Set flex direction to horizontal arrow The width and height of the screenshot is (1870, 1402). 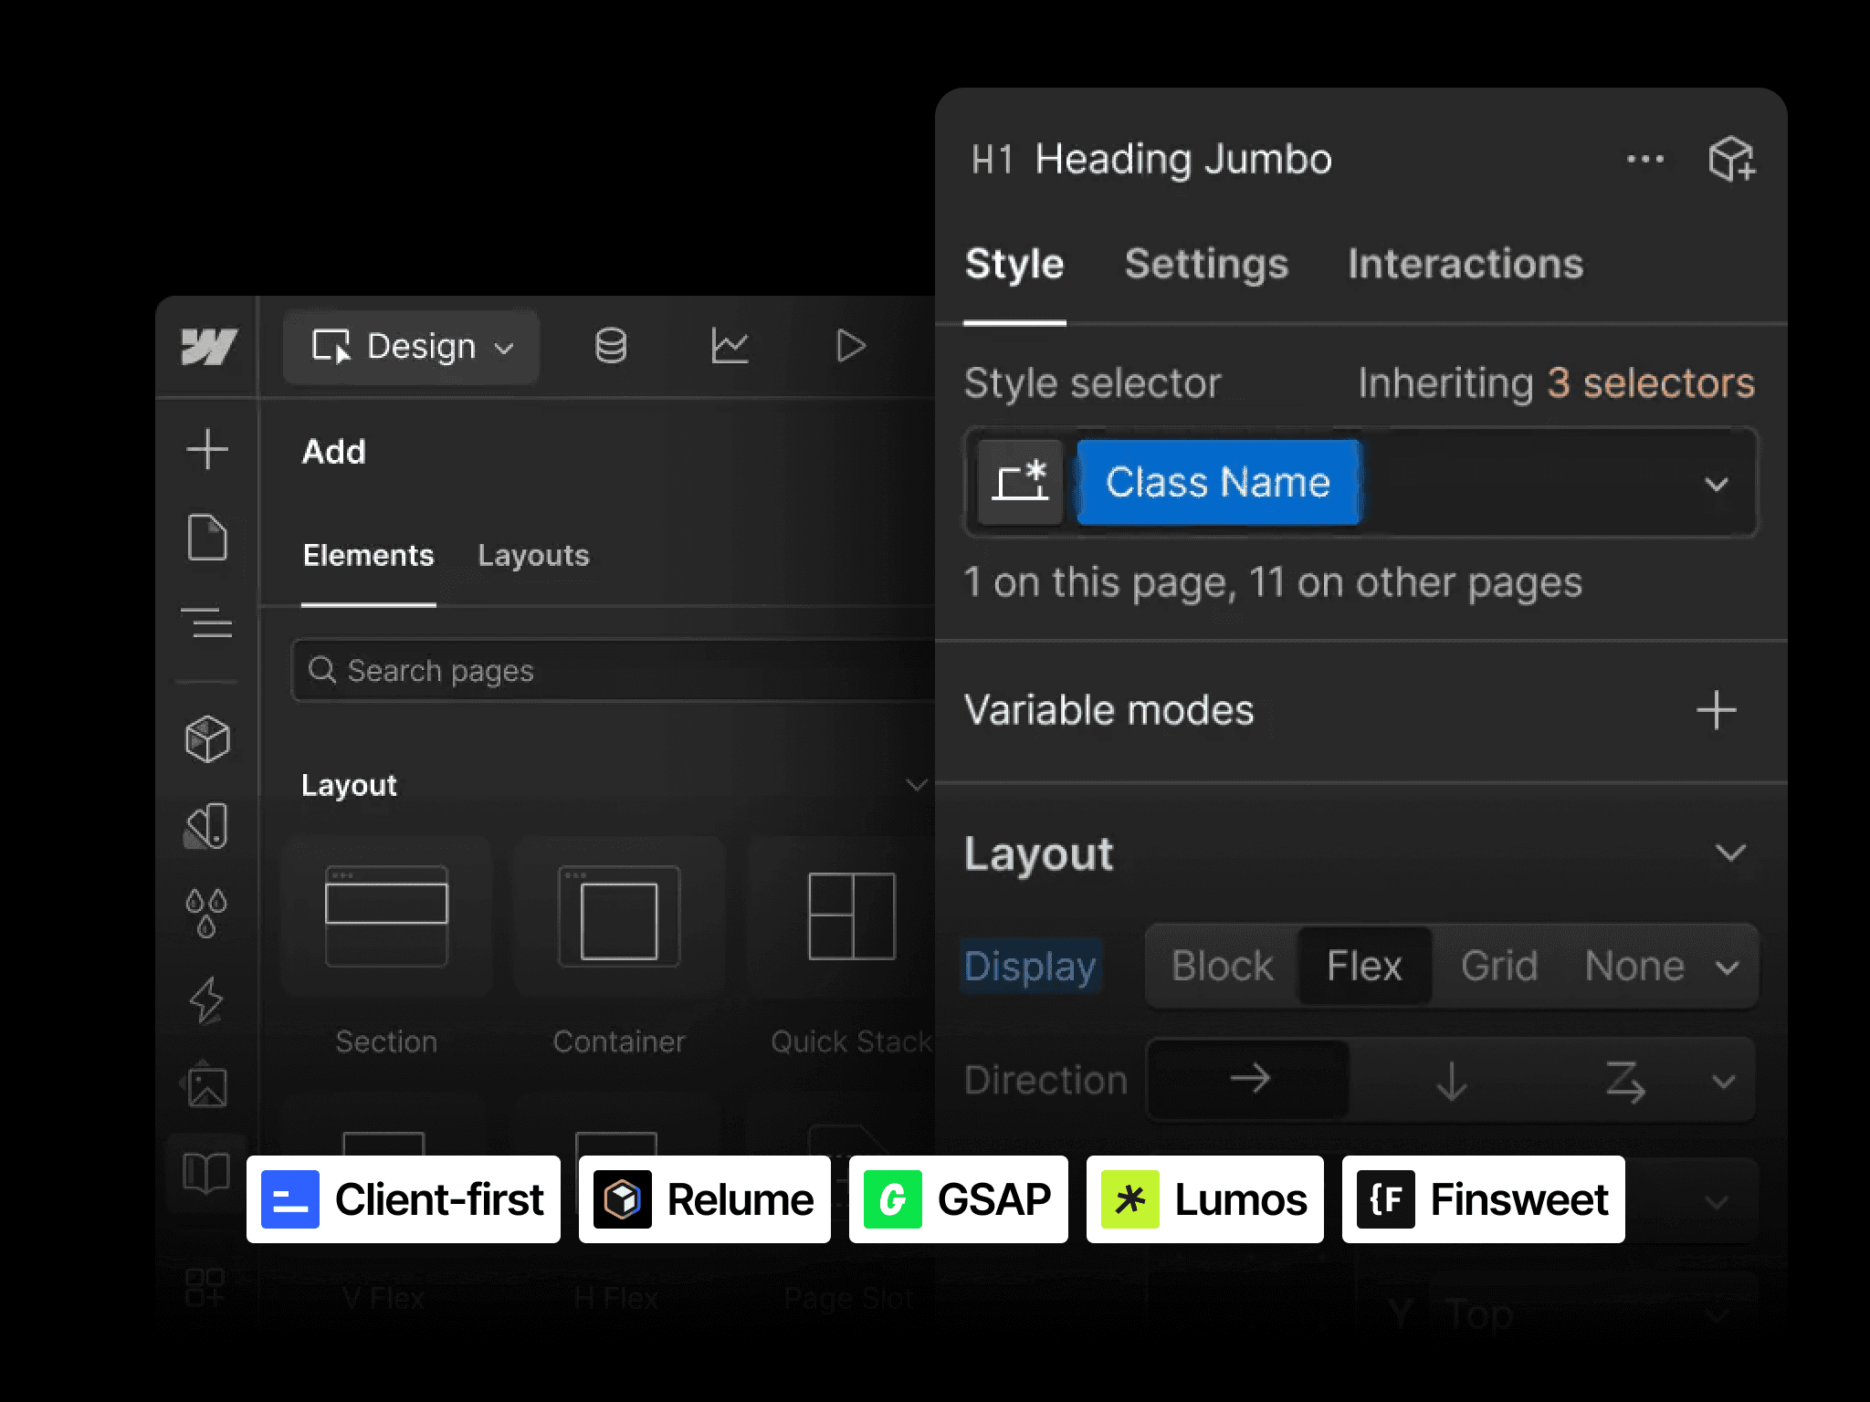1249,1079
